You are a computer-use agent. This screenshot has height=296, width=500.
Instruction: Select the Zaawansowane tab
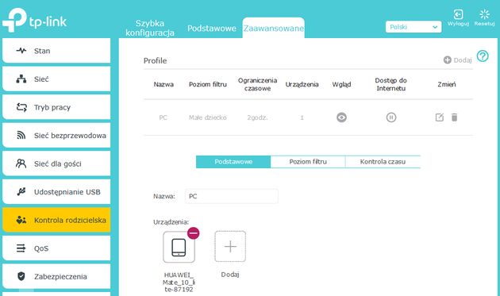pyautogui.click(x=274, y=28)
